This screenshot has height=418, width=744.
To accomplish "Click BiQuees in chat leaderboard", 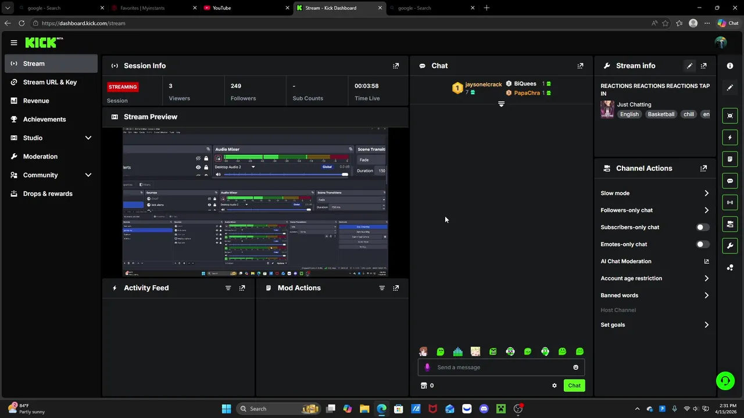I will coord(525,84).
